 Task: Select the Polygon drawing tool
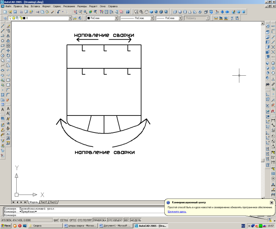point(3,41)
